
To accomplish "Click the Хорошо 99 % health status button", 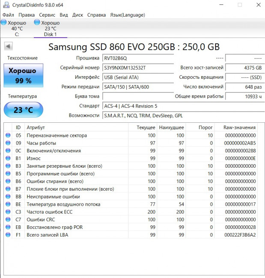I will [23, 75].
